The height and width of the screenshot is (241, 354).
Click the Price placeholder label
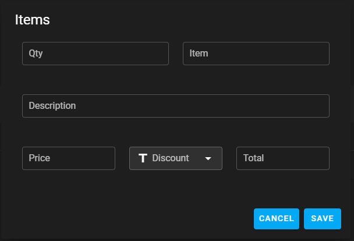point(40,158)
